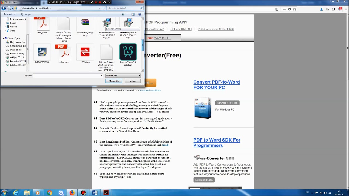The image size is (349, 196).
Task: Click Download Free Trial on the webpage
Action: point(227,103)
